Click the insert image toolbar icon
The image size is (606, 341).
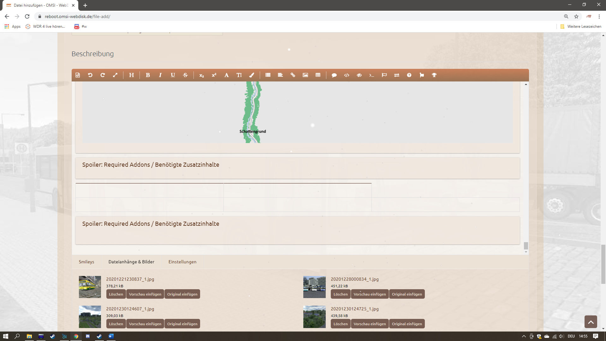click(x=305, y=75)
